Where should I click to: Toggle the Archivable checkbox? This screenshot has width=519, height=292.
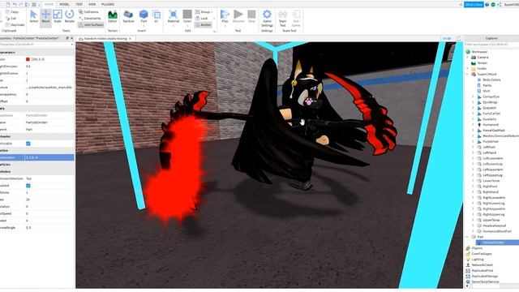[28, 144]
